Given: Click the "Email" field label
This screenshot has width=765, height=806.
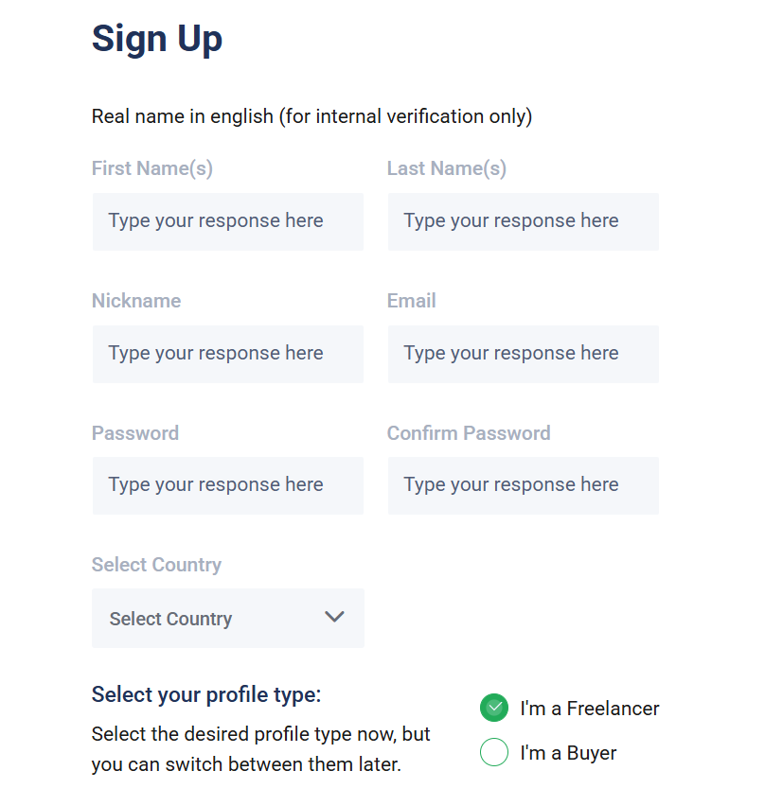Looking at the screenshot, I should pos(412,301).
